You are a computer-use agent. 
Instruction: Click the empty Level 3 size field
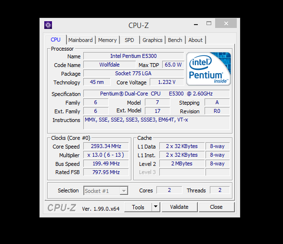[182, 172]
